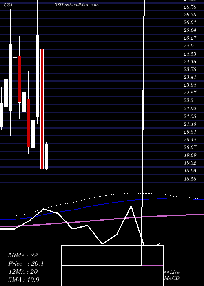Select the tallest red candlestick body
Image resolution: width=204 pixels, height=286 pixels.
(x=42, y=109)
